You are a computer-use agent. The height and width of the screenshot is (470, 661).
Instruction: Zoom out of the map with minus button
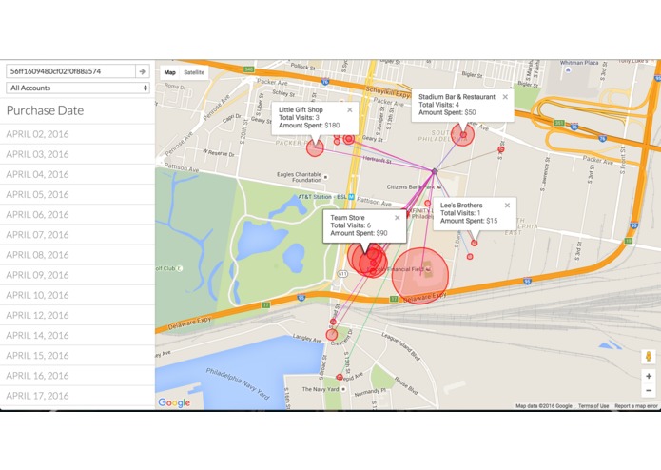[x=649, y=391]
